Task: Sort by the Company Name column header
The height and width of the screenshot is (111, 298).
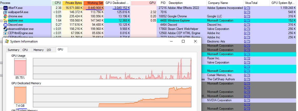Action: click(225, 3)
